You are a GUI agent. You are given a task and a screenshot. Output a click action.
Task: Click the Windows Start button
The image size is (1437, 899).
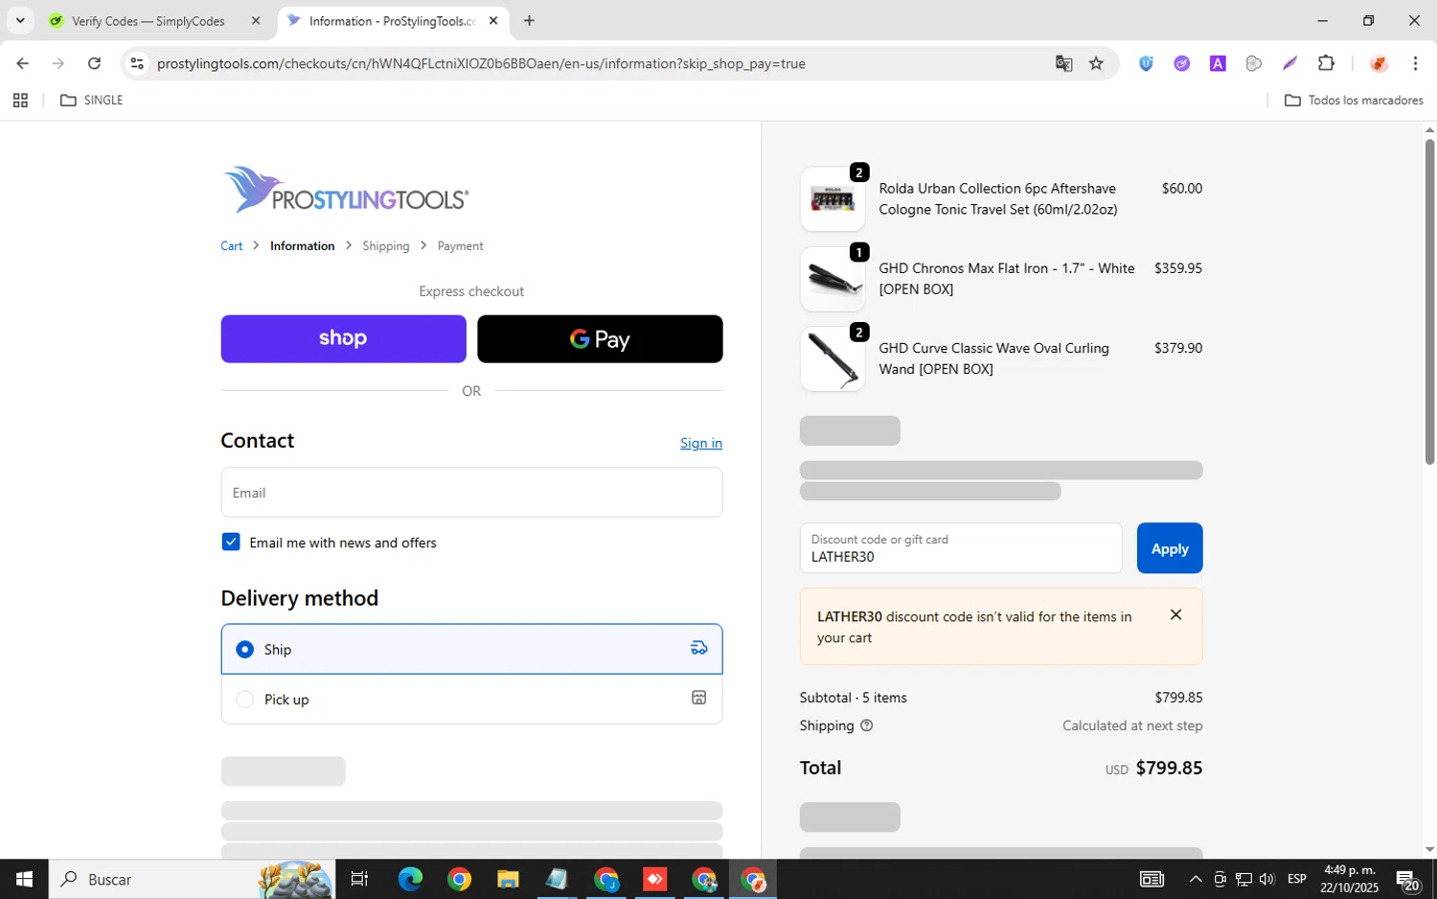pyautogui.click(x=24, y=879)
